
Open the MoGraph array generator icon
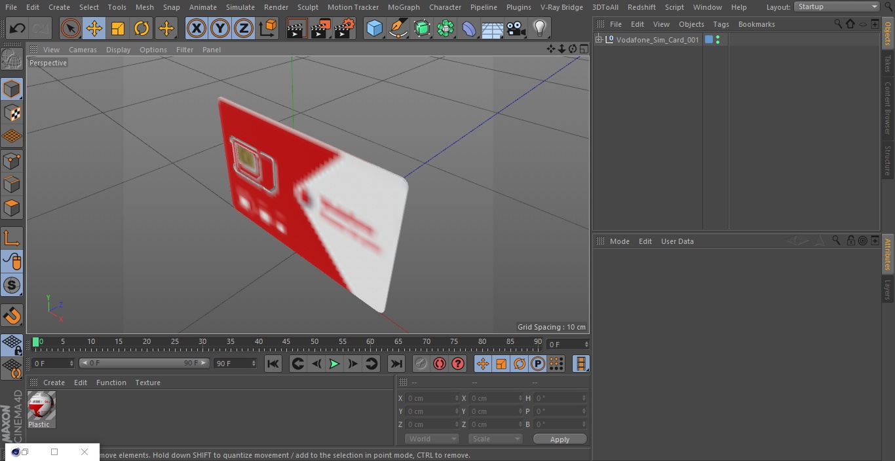pyautogui.click(x=446, y=28)
